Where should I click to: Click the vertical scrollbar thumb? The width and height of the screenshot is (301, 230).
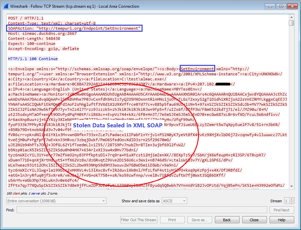tap(292, 23)
